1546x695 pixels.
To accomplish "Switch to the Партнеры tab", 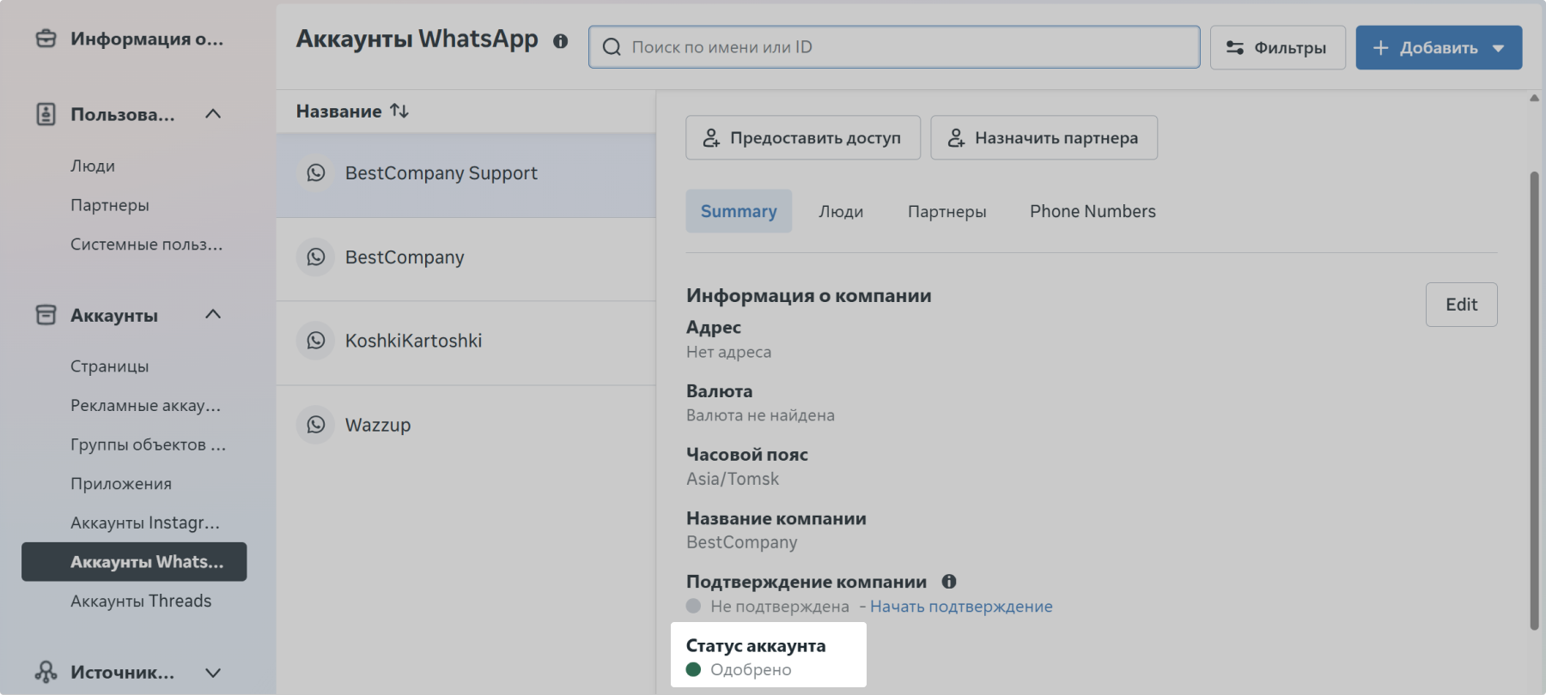I will [x=947, y=211].
